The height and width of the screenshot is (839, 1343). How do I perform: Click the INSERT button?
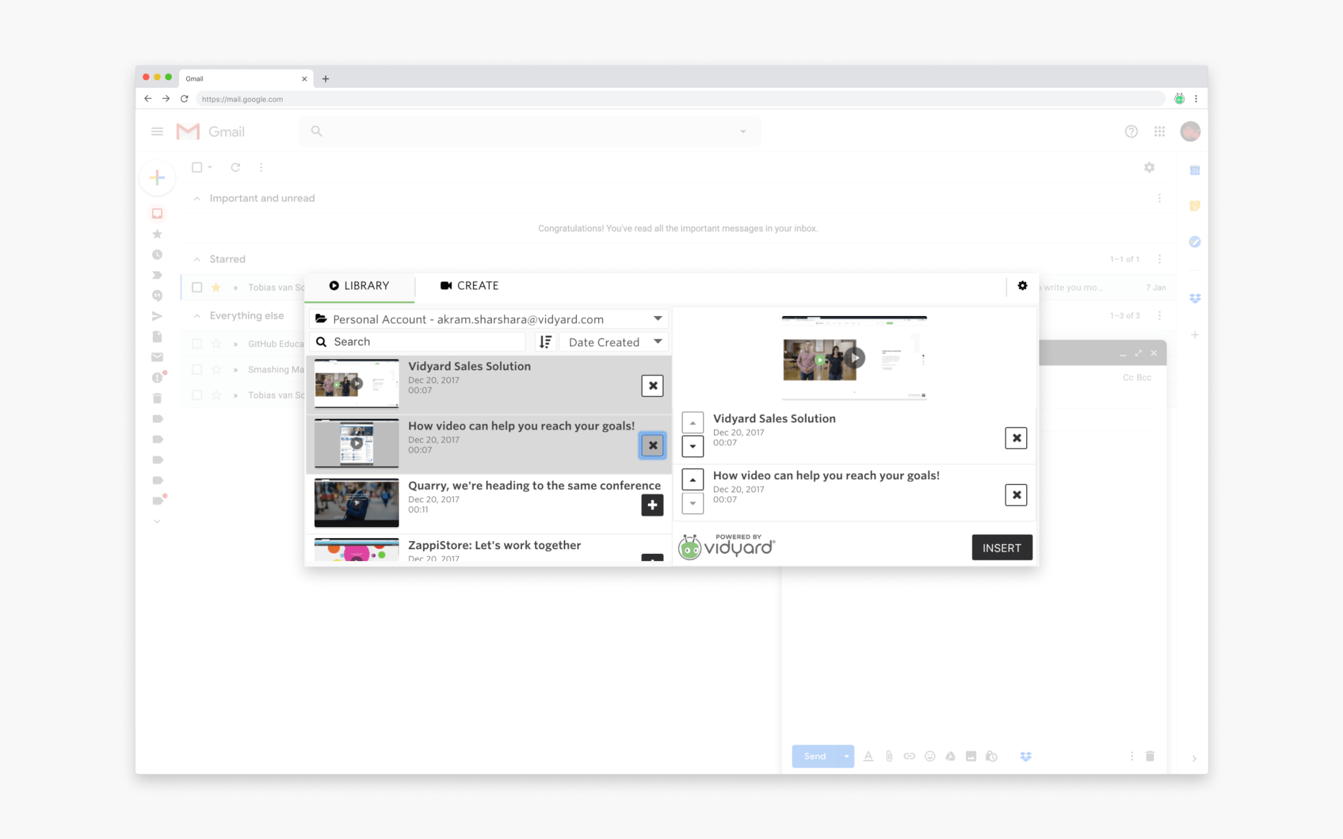pyautogui.click(x=1002, y=548)
